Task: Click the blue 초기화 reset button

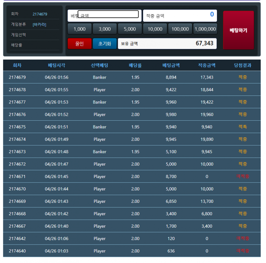Action: tap(104, 44)
